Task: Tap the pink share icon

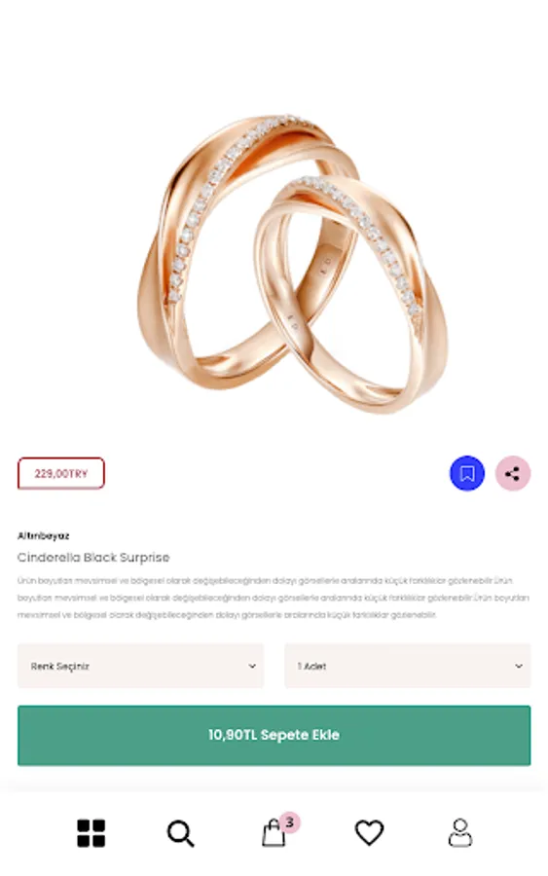Action: pos(513,473)
